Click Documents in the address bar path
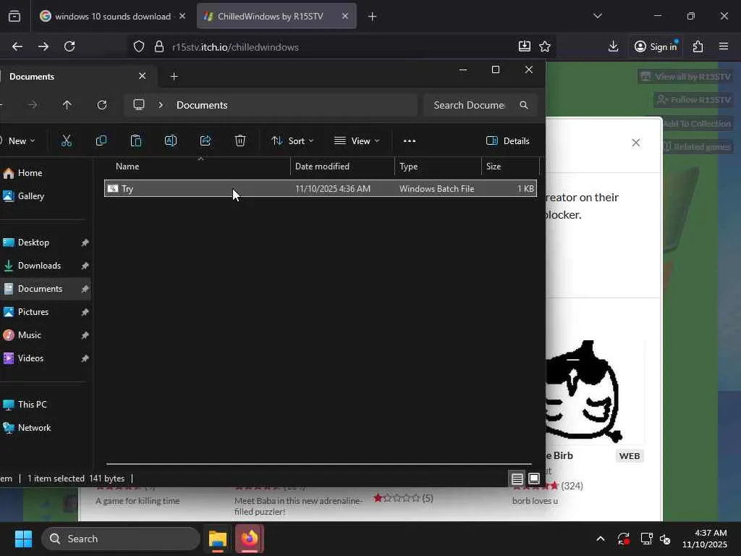Viewport: 741px width, 556px height. click(202, 105)
